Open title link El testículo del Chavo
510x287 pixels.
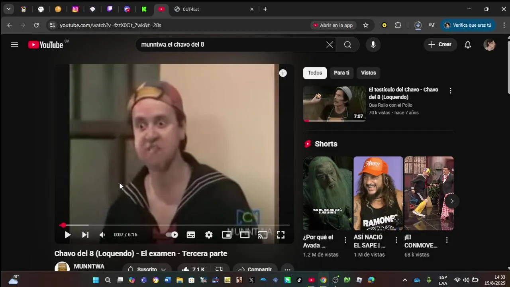coord(403,93)
